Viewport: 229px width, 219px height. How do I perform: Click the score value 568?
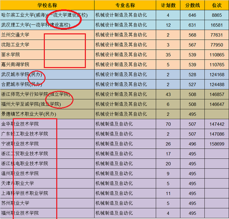tap(193, 35)
